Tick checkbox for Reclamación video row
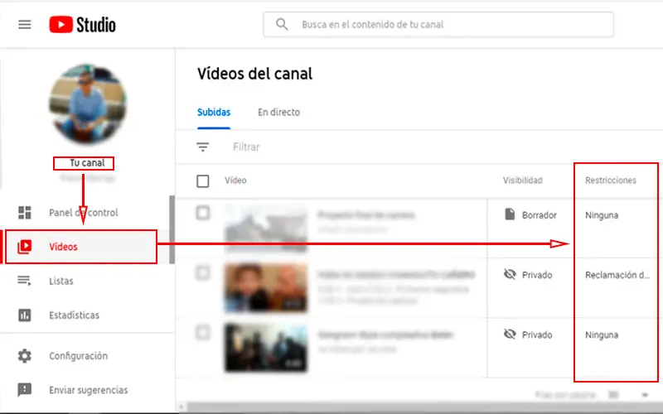663x414 pixels. 203,272
